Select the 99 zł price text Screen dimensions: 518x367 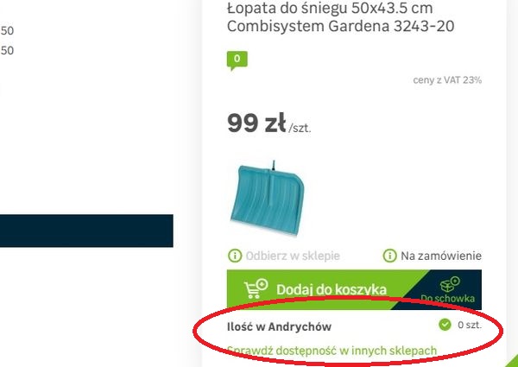pos(256,123)
